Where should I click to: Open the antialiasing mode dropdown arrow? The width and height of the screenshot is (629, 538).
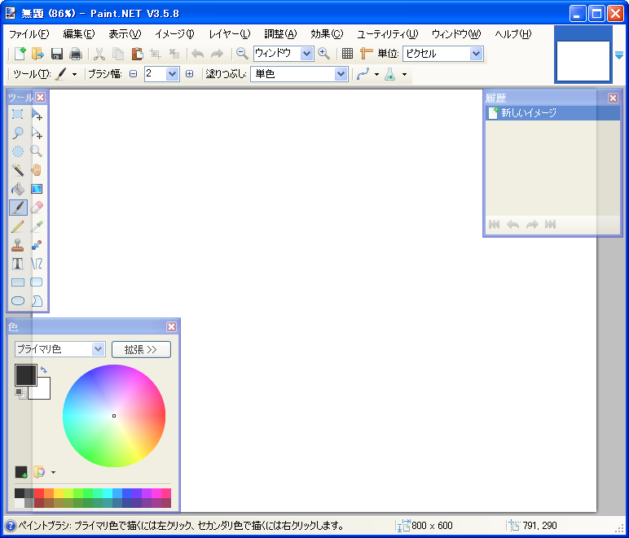(x=376, y=75)
